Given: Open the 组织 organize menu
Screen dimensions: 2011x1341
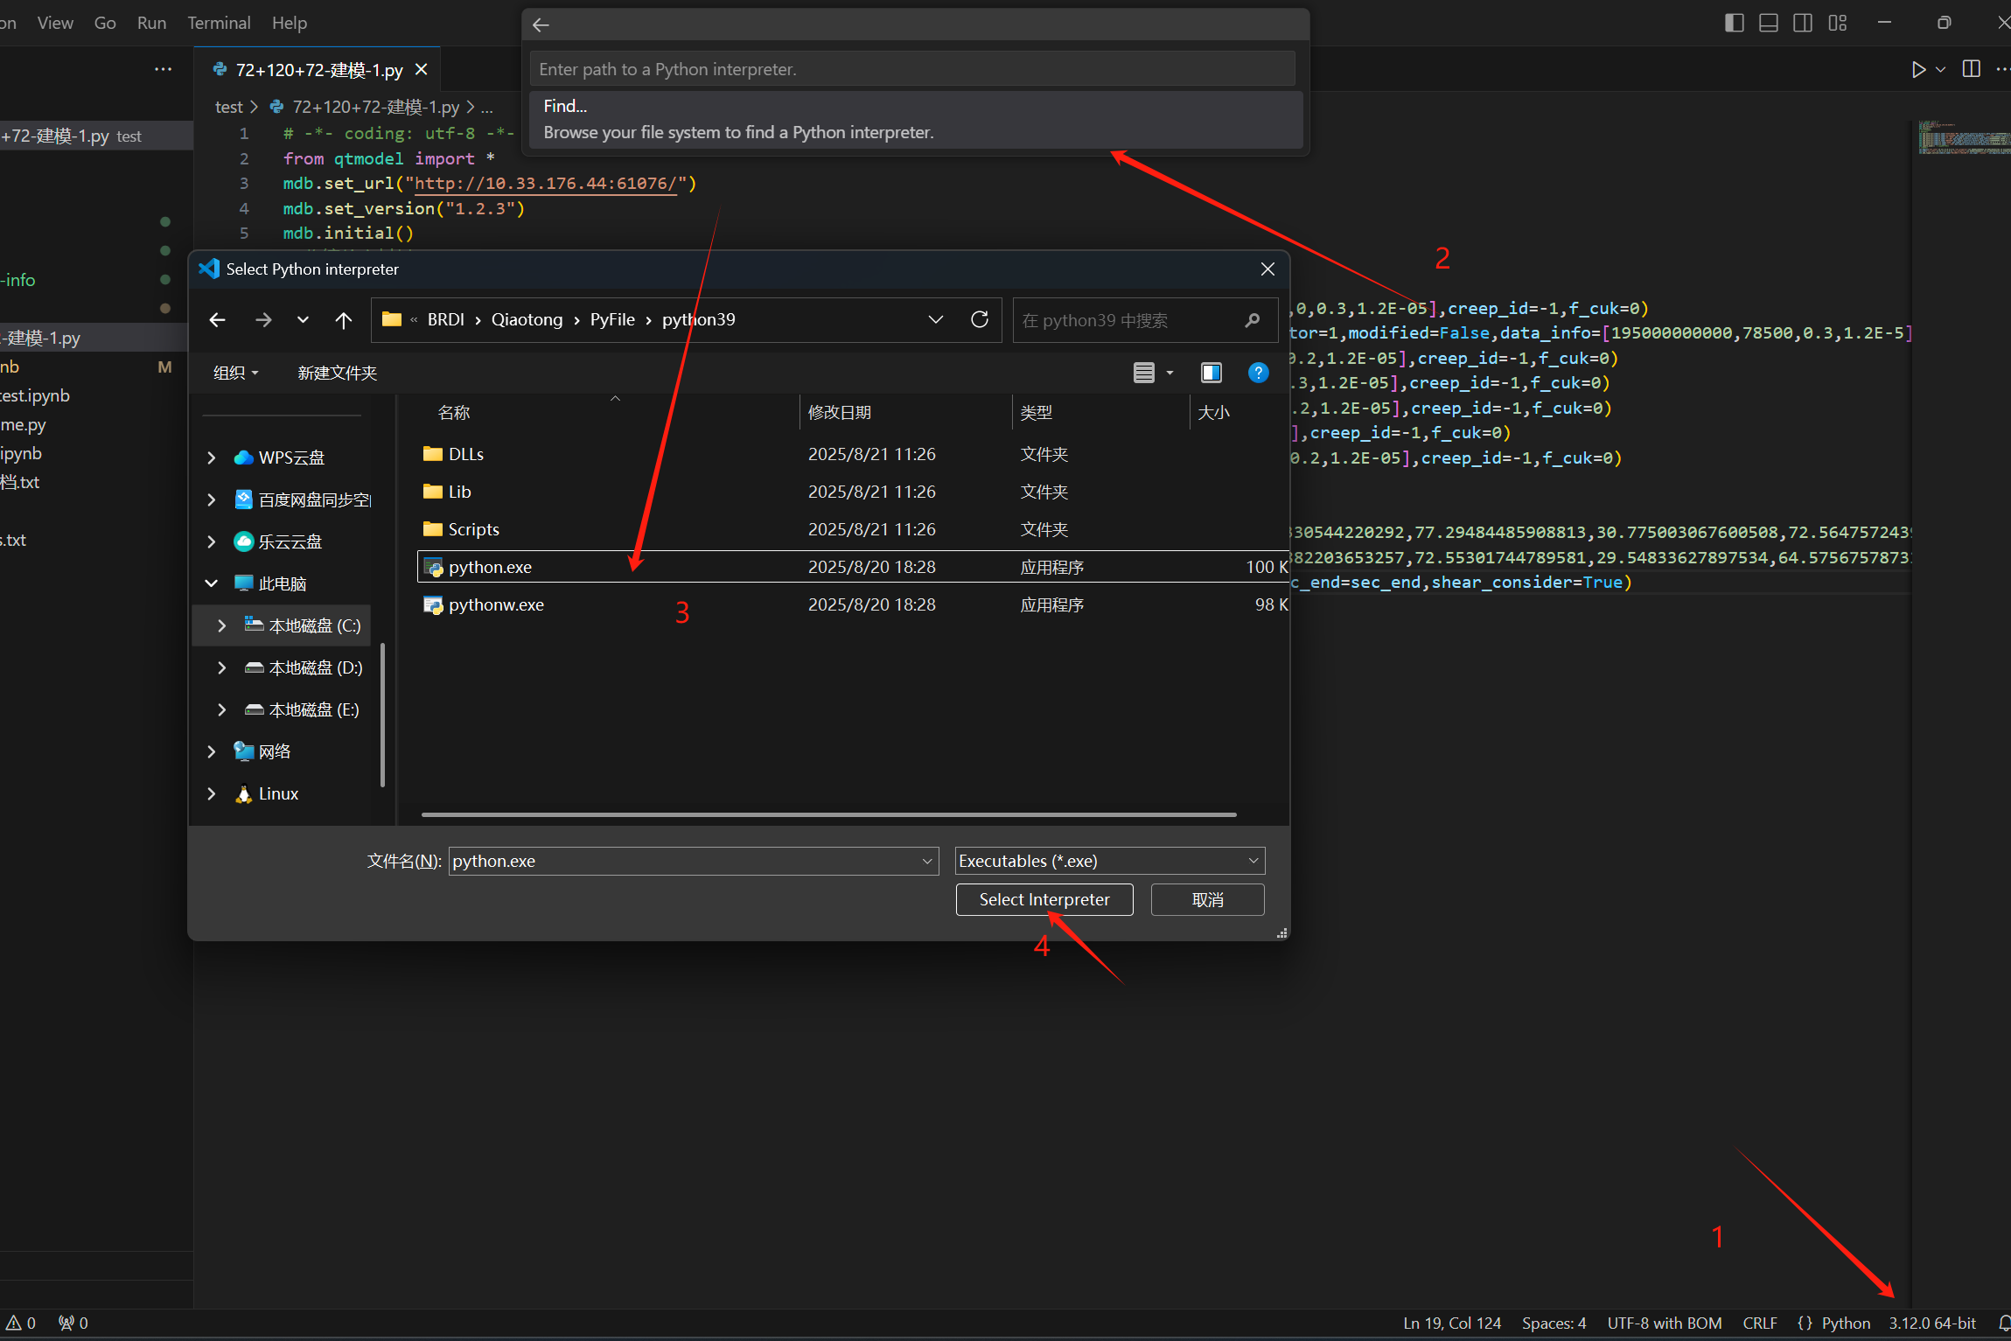Looking at the screenshot, I should coord(236,373).
